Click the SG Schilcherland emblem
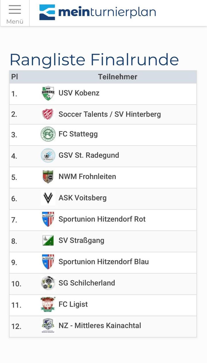The image size is (207, 363). (48, 283)
